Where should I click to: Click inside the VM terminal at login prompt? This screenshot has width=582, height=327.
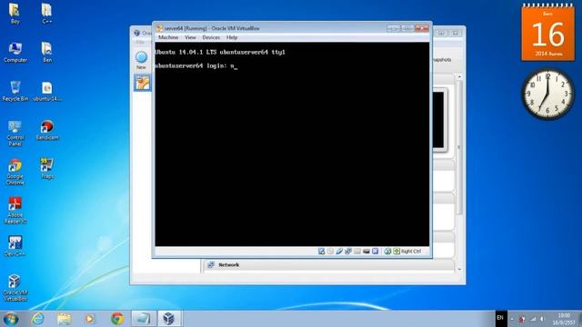(235, 66)
